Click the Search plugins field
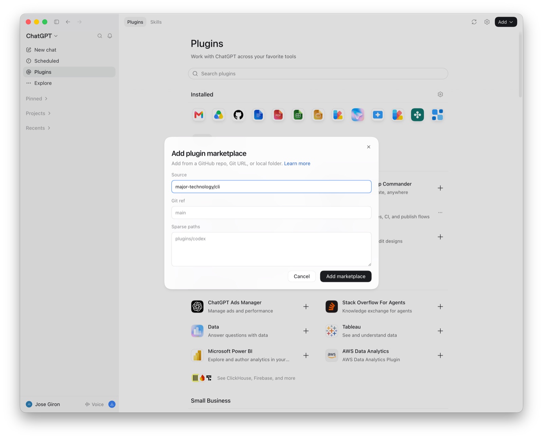The width and height of the screenshot is (543, 439). (x=318, y=74)
